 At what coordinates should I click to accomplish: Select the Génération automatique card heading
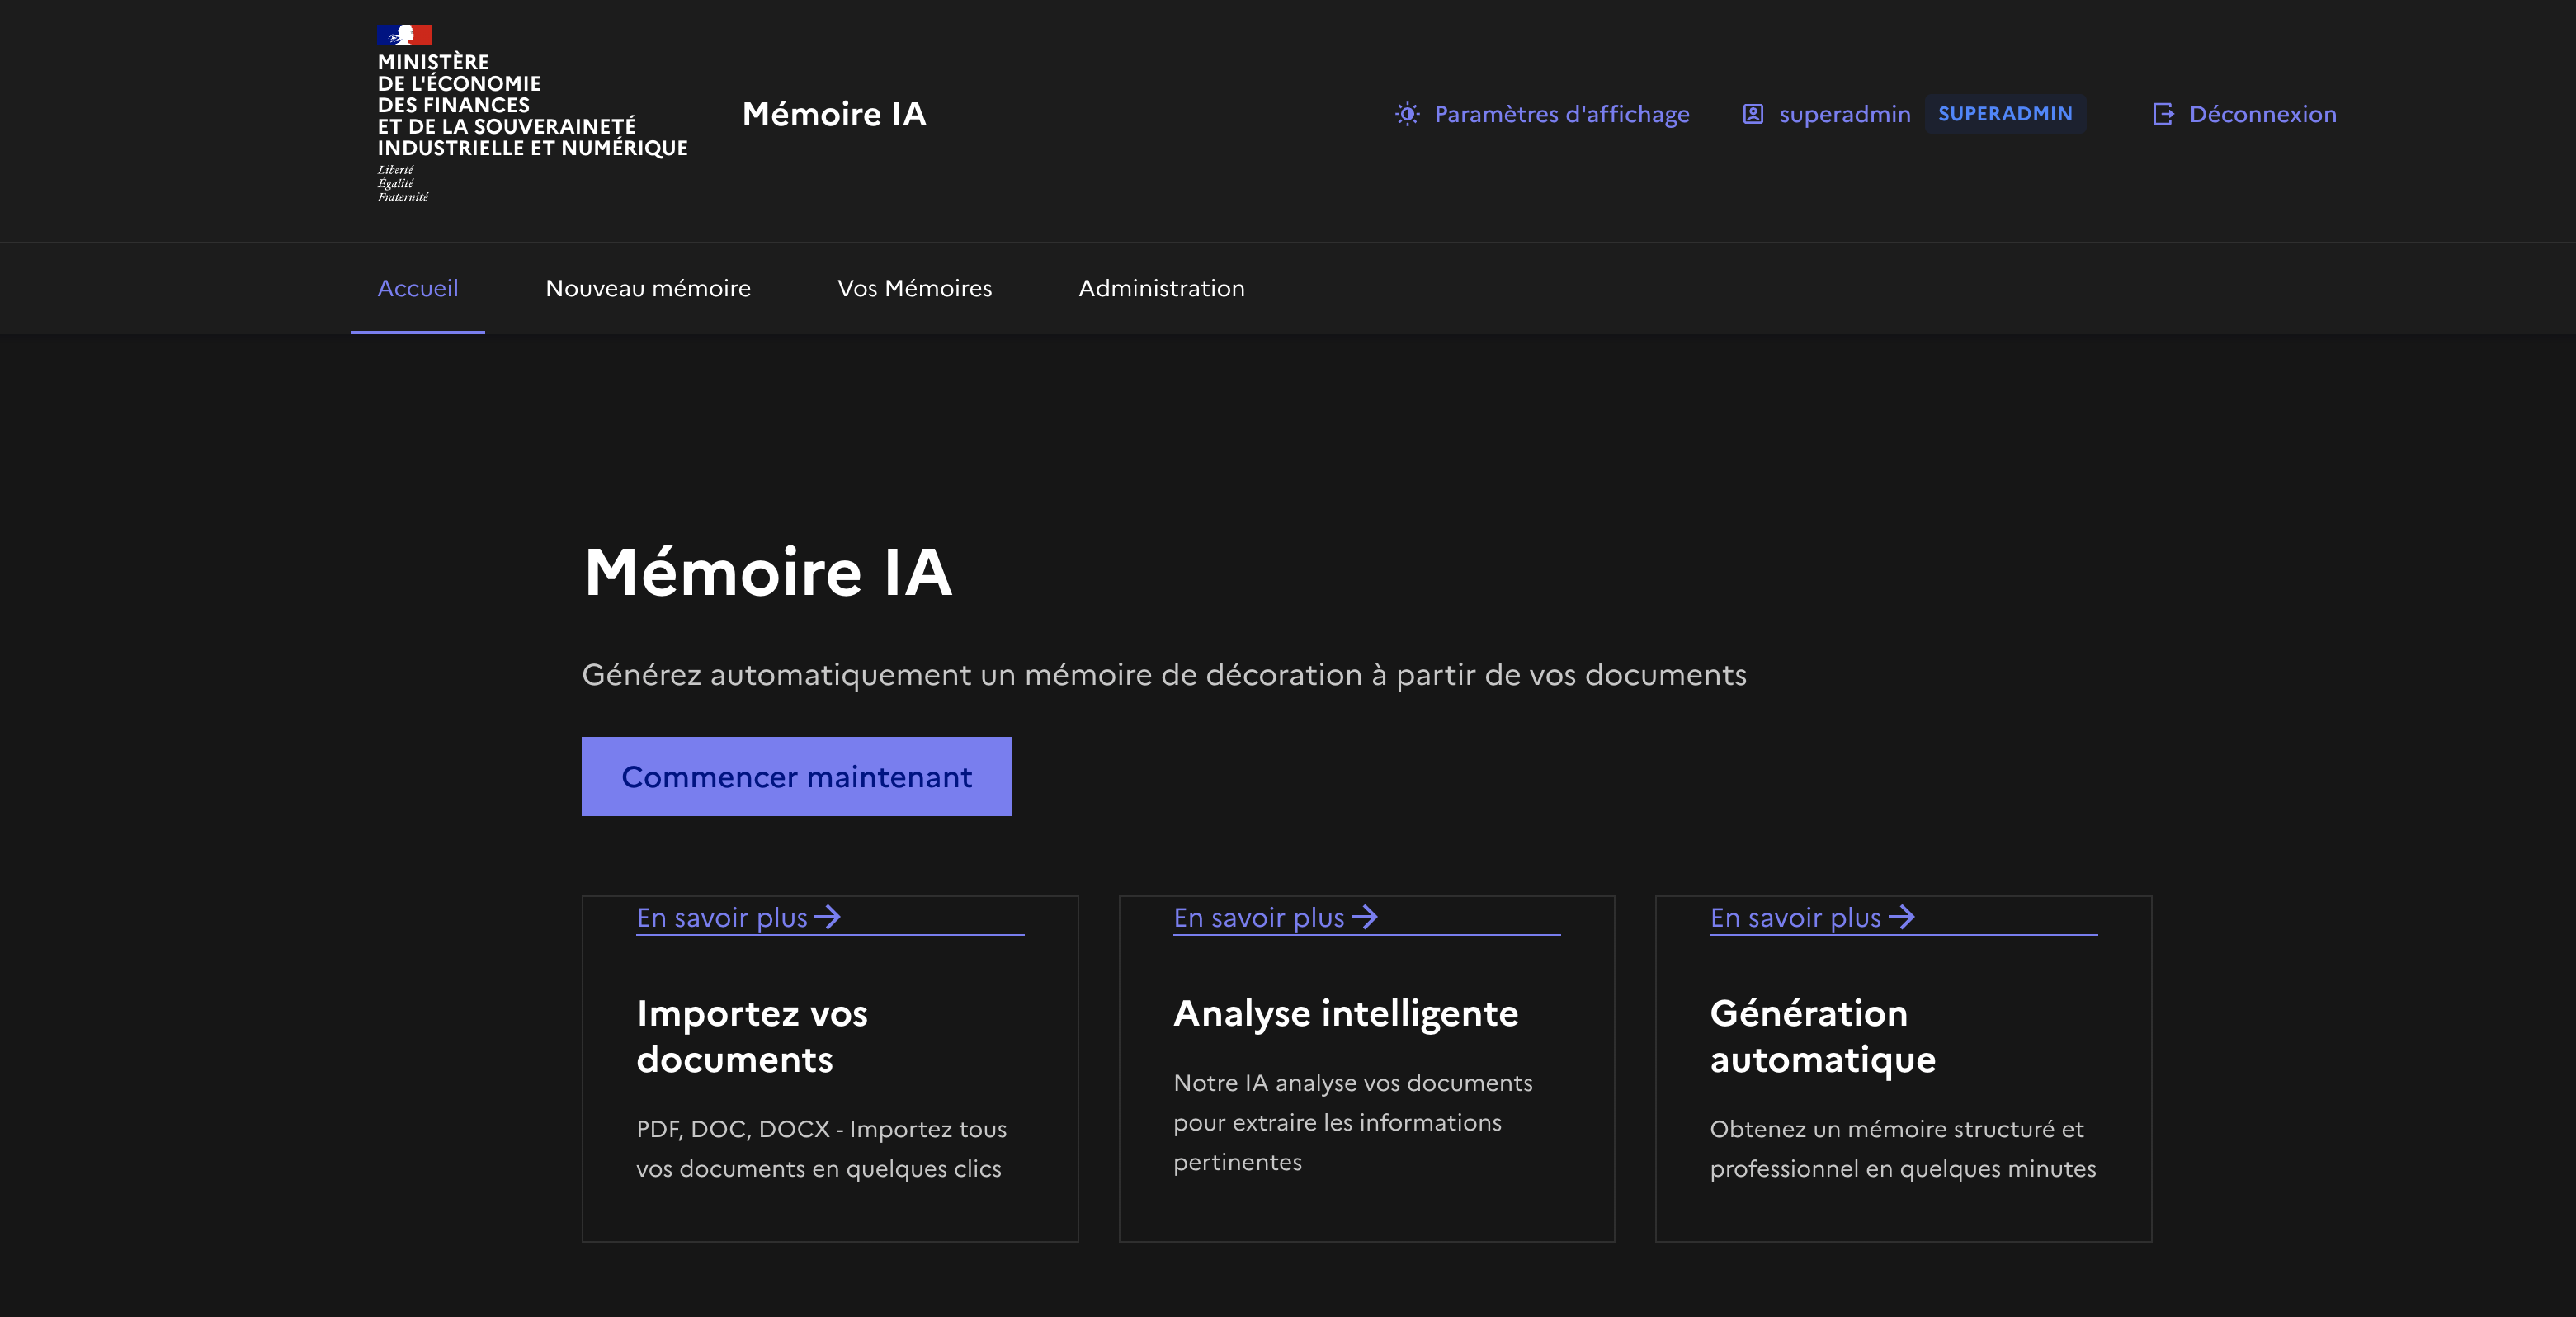[x=1822, y=1036]
